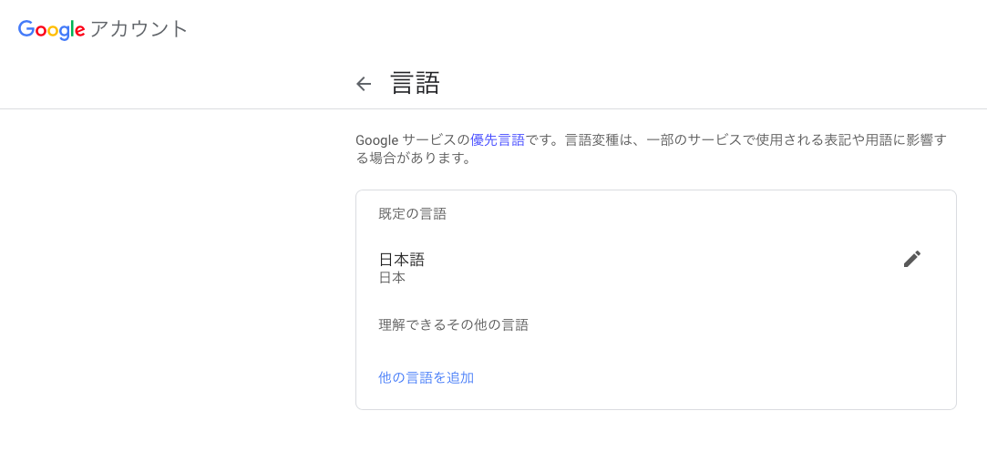Click the 日本 region text under 日本語
This screenshot has height=452, width=987.
(x=392, y=278)
